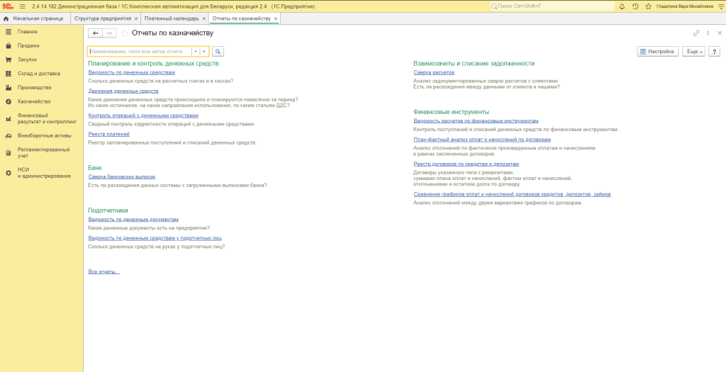Open the service menu next to username
This screenshot has width=726, height=372.
(720, 6)
